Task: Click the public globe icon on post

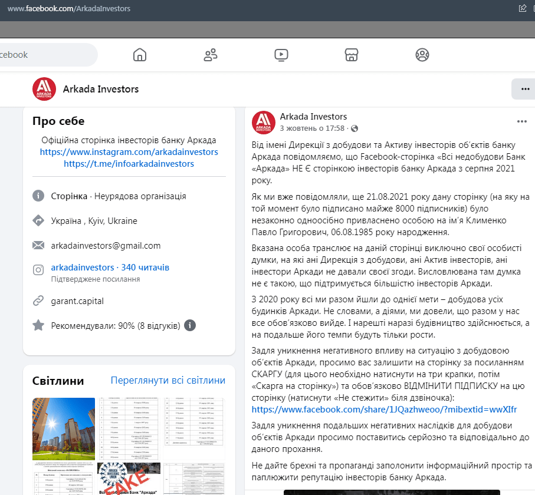Action: click(355, 128)
